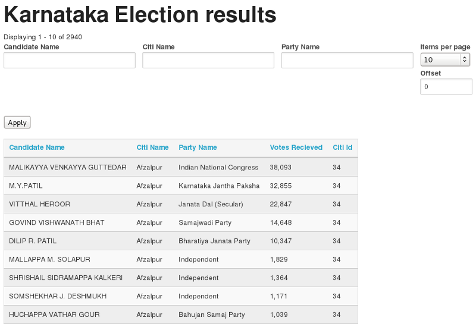The width and height of the screenshot is (476, 324).
Task: Click Vitthal Heroor candidate cell
Action: (39, 205)
